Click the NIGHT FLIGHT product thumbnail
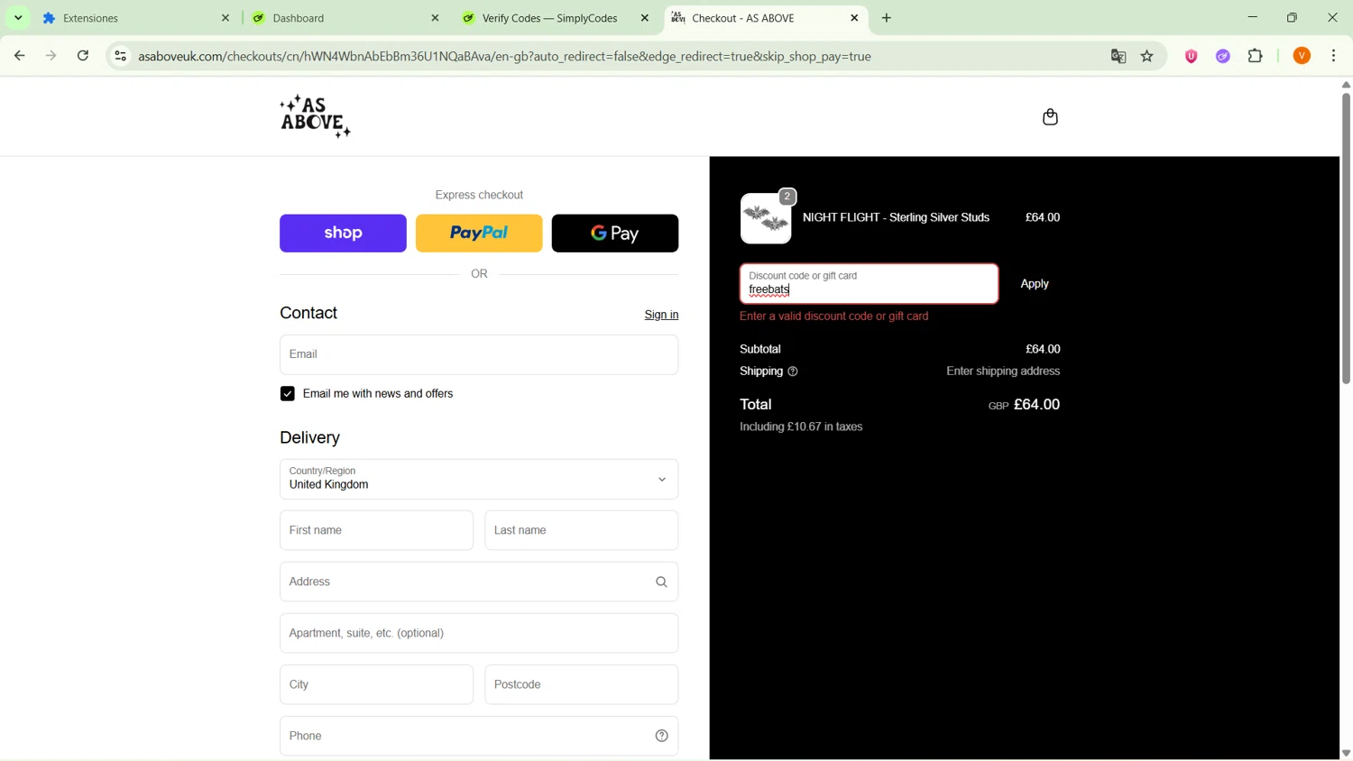The height and width of the screenshot is (761, 1353). tap(766, 218)
